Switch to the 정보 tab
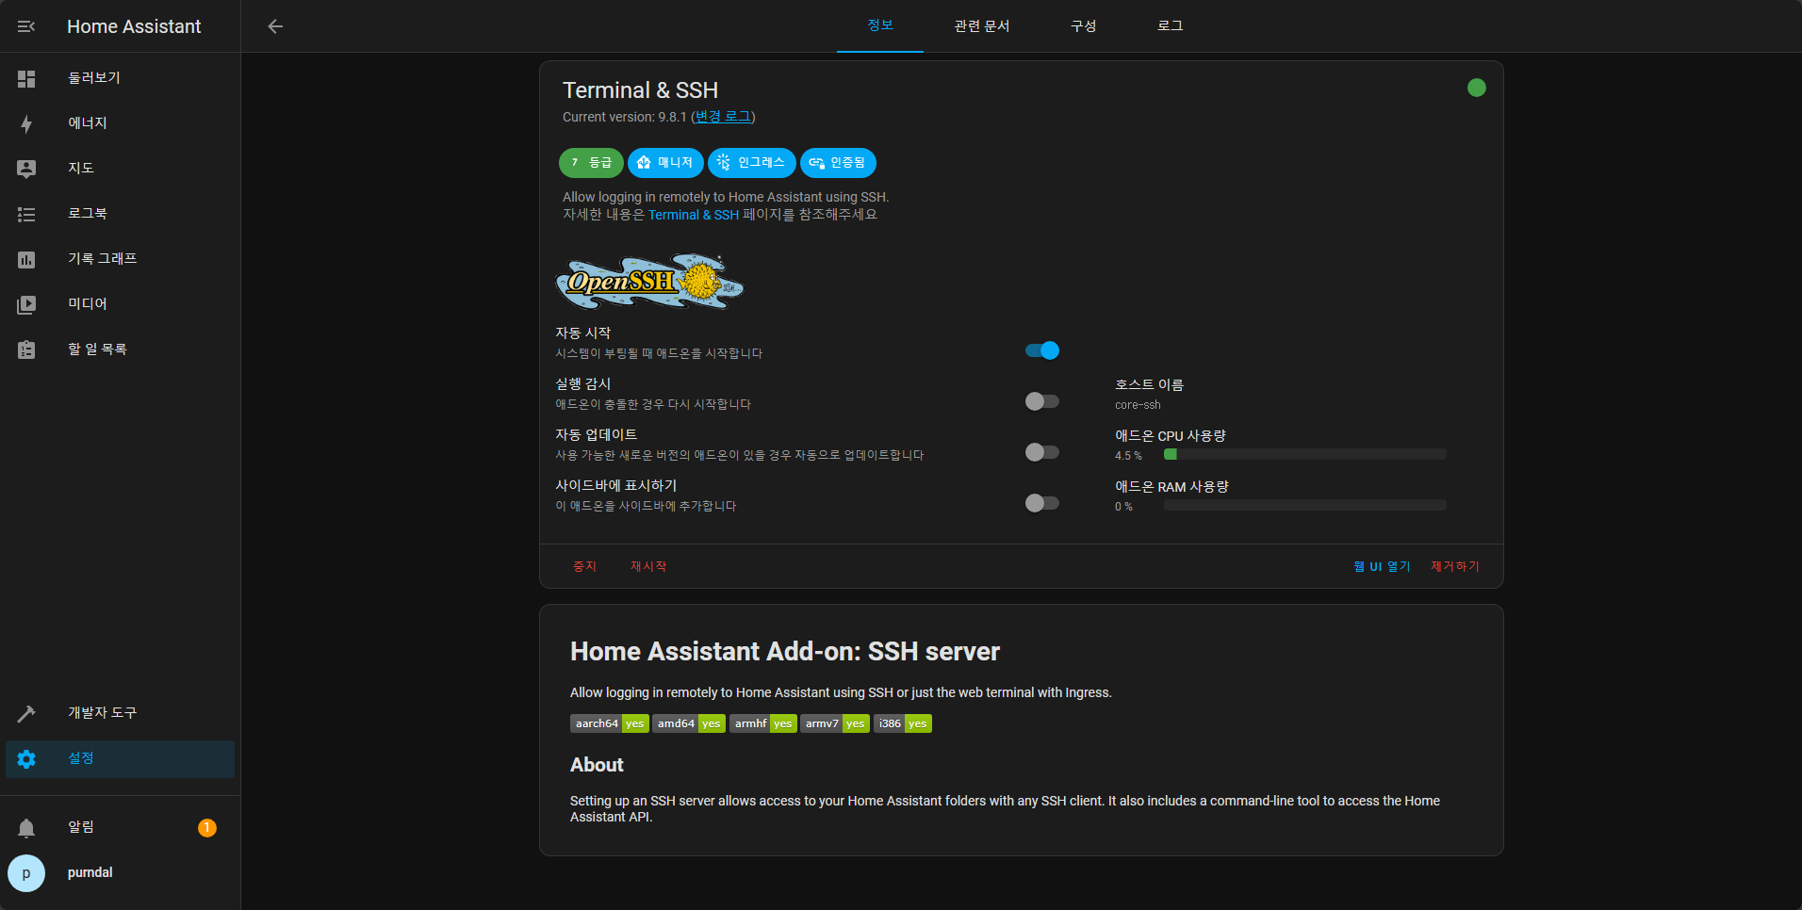The width and height of the screenshot is (1802, 910). (880, 25)
